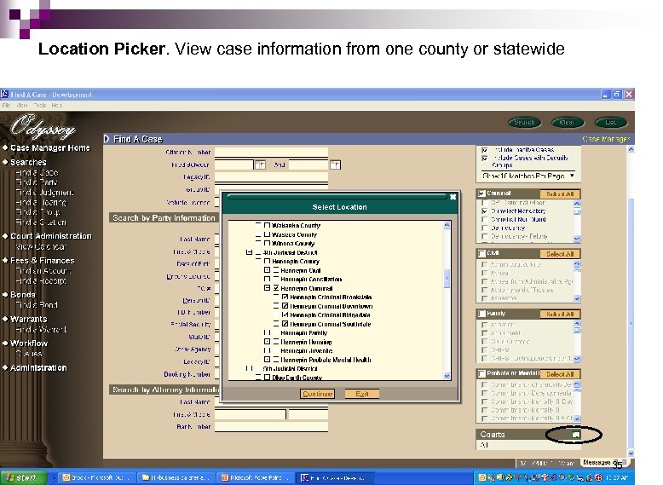Check the Wabasha County checkbox

coord(267,225)
